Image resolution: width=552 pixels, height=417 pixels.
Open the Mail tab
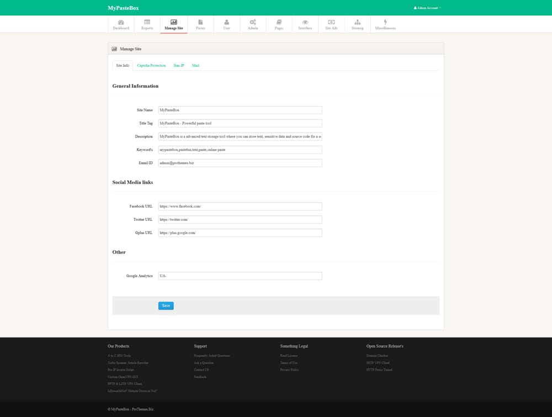195,66
